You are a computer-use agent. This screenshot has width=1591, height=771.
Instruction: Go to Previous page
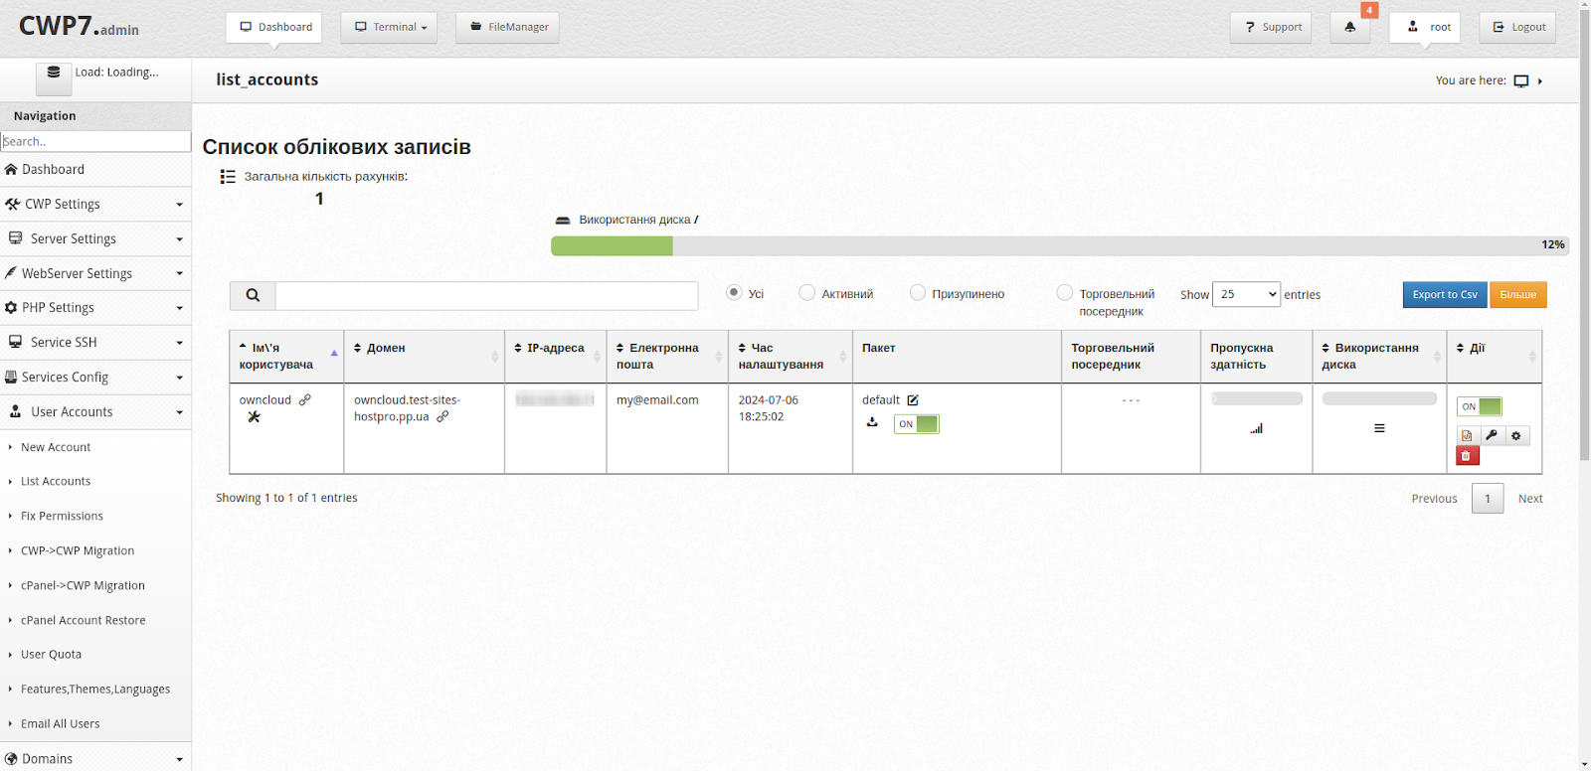pos(1434,499)
